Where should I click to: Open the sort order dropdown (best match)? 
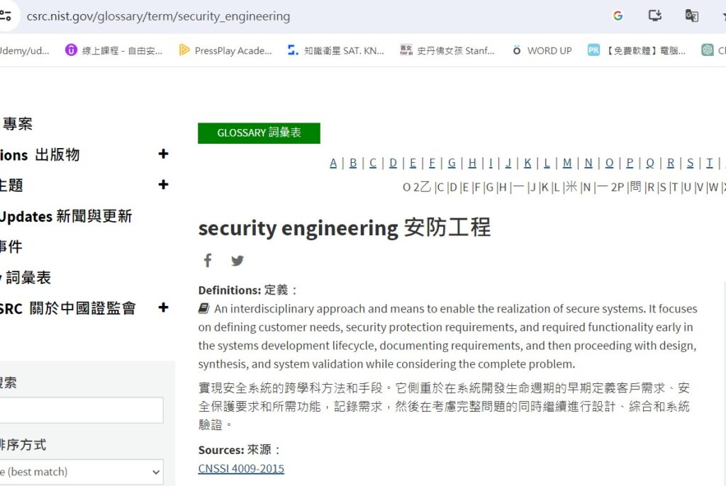coord(81,472)
